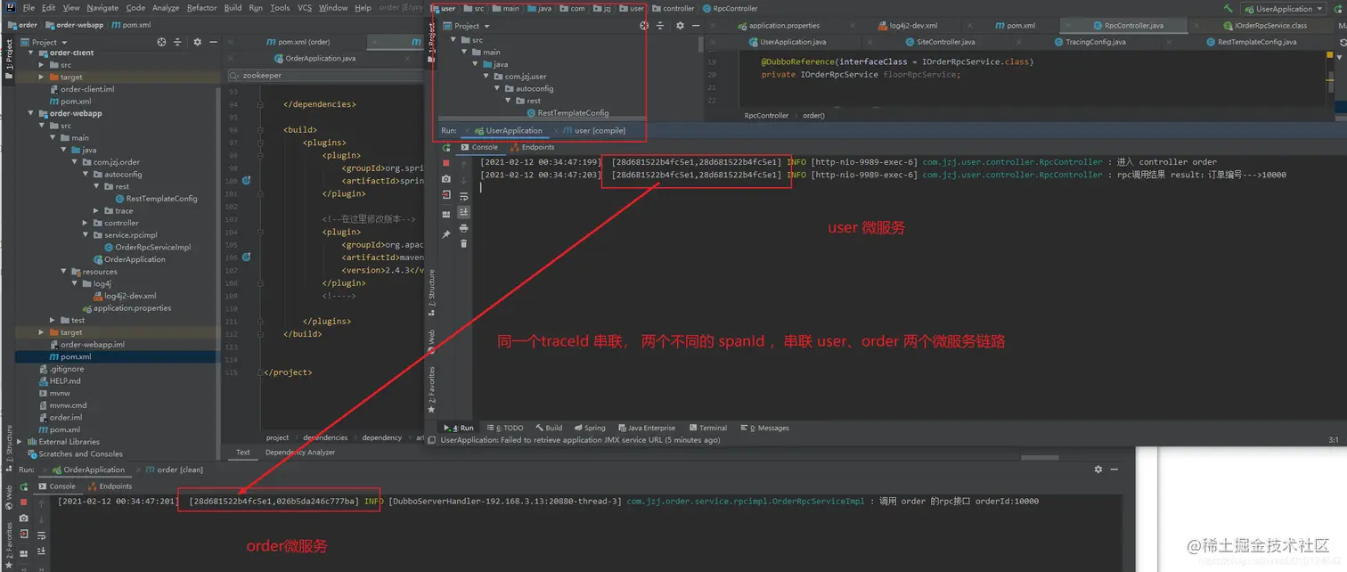Click the order() breadcrumb in the user editor

(813, 116)
